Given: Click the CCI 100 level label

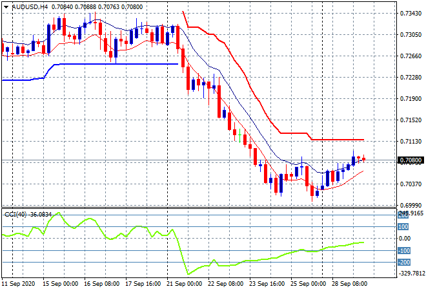Looking at the screenshot, I should coord(403,227).
